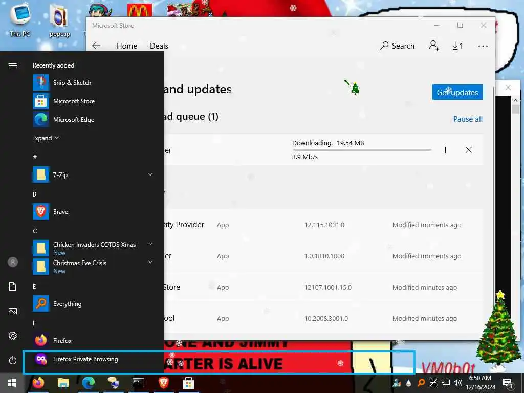Open File Explorer from the taskbar
The image size is (524, 393).
coord(63,383)
